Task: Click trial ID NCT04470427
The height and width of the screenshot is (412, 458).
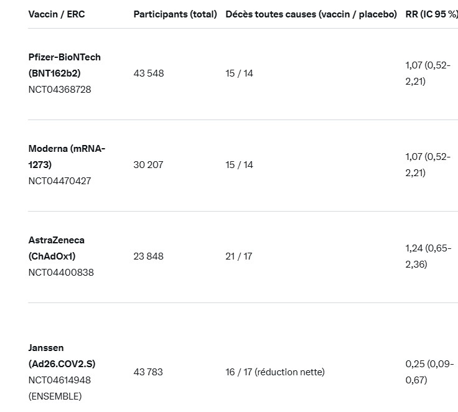Action: pyautogui.click(x=60, y=180)
